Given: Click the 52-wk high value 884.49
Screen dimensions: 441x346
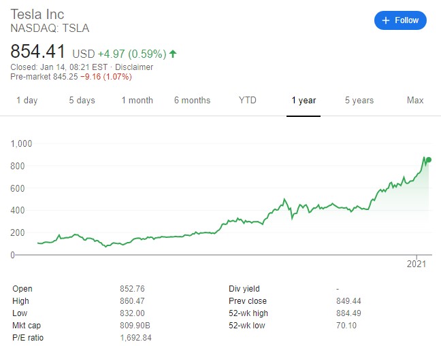Looking at the screenshot, I should 348,313.
